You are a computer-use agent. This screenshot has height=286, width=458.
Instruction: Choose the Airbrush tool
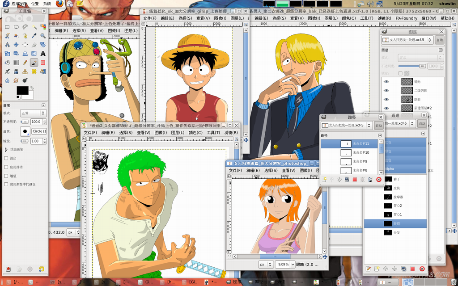(x=7, y=71)
